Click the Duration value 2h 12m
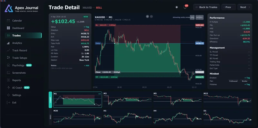Viewport: 258px width, 128px height. pyautogui.click(x=85, y=57)
